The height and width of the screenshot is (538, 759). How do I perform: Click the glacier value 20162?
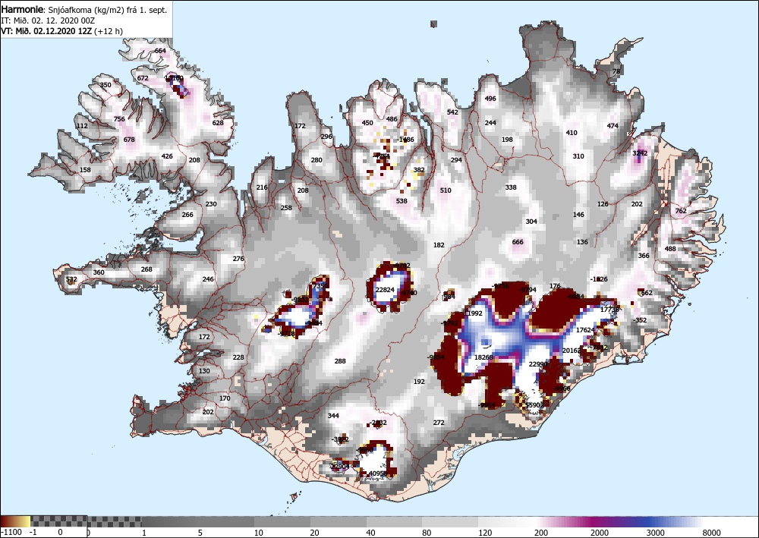point(572,351)
